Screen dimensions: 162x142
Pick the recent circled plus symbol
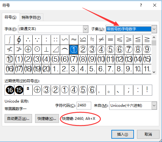[37, 90]
